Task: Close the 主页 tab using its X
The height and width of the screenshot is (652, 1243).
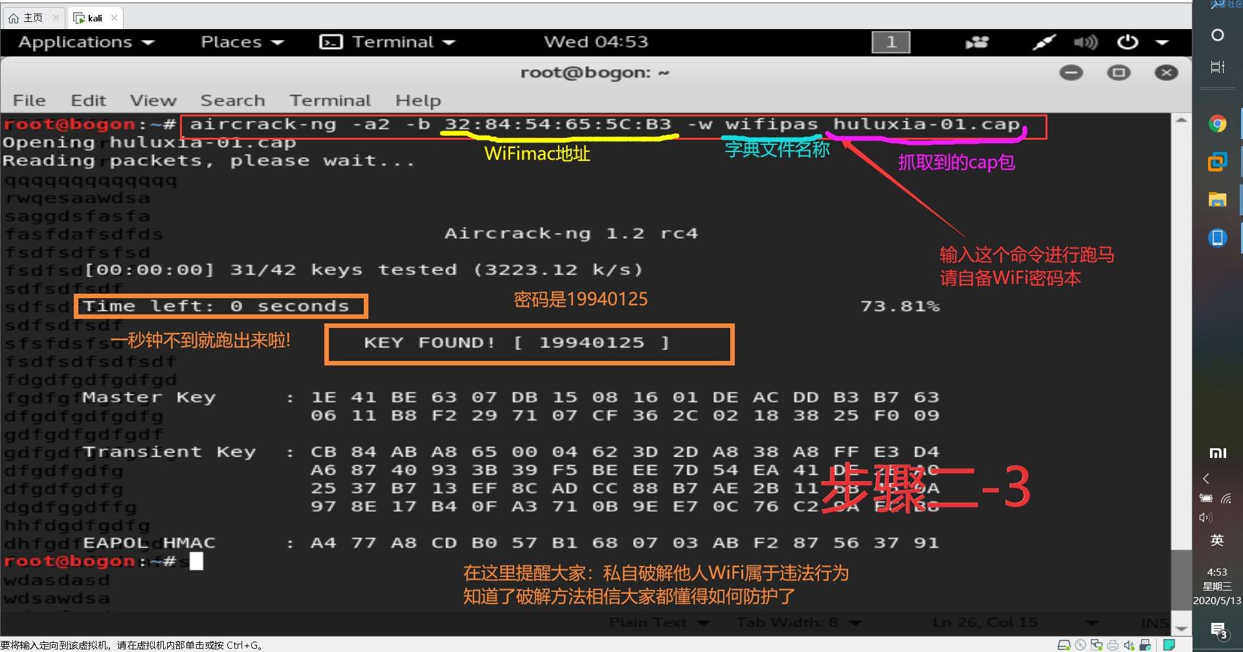Action: 56,18
